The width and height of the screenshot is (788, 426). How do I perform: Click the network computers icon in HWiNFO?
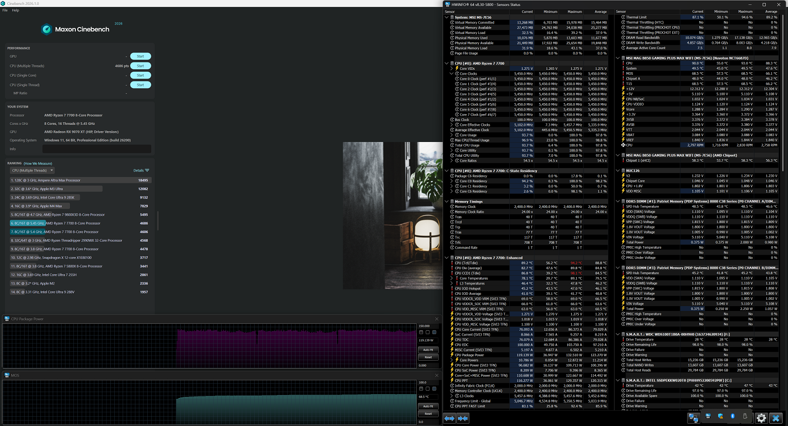(693, 418)
